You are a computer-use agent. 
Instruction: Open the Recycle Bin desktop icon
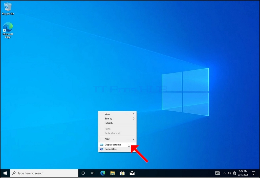[8, 9]
